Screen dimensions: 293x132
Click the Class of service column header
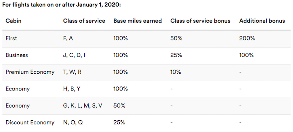coord(84,21)
